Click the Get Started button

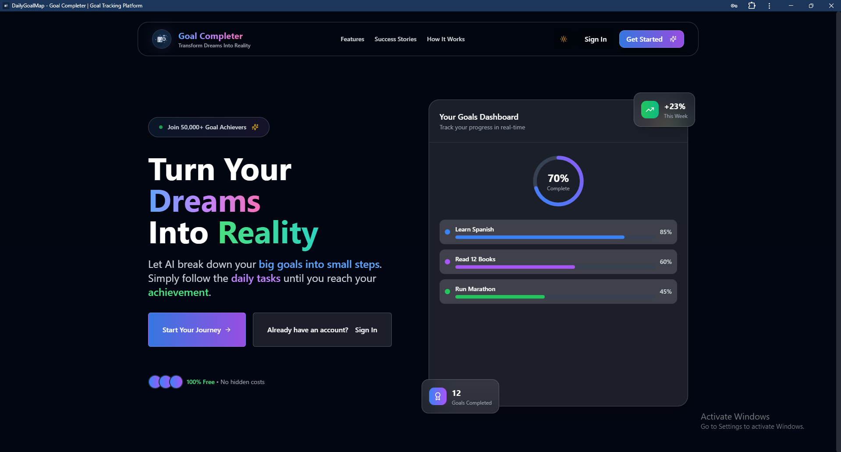(x=651, y=39)
